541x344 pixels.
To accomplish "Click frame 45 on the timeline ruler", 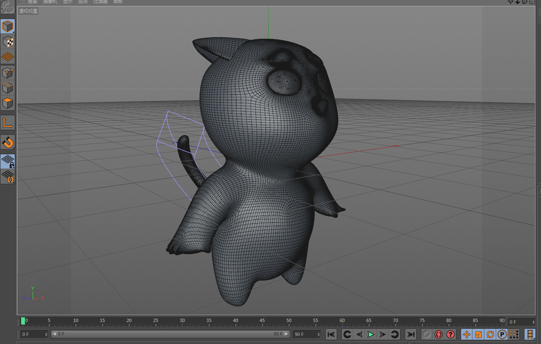I will click(x=262, y=321).
